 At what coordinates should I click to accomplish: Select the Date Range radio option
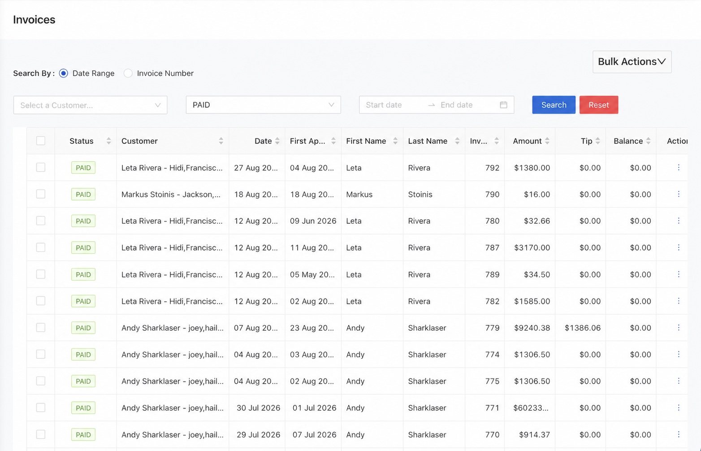click(64, 73)
